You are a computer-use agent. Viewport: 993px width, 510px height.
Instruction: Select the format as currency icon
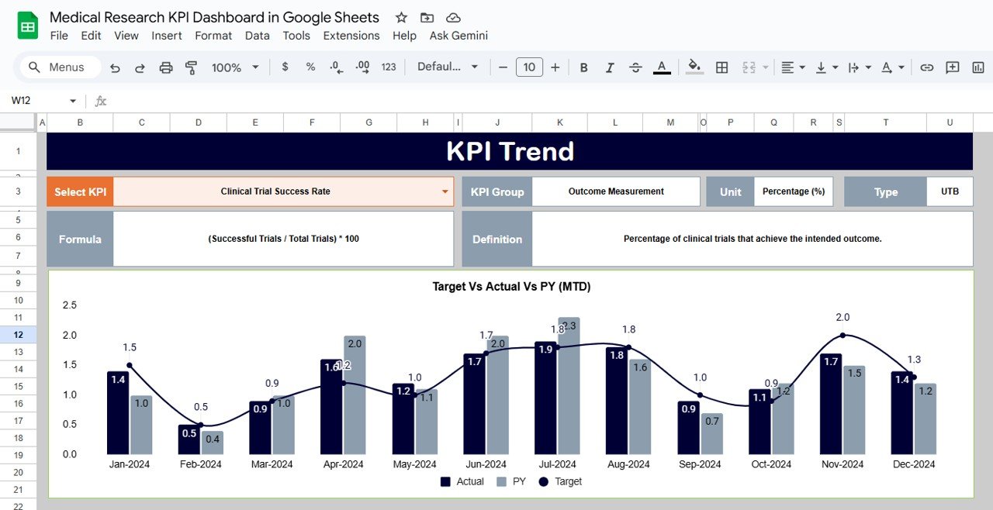(285, 67)
